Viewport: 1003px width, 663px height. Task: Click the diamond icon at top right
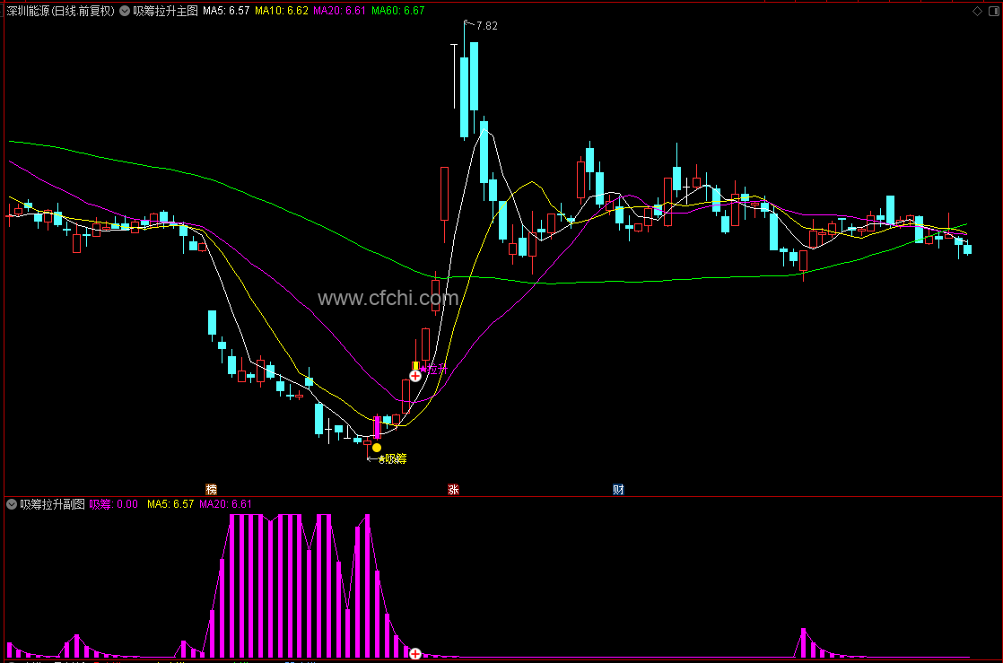977,11
